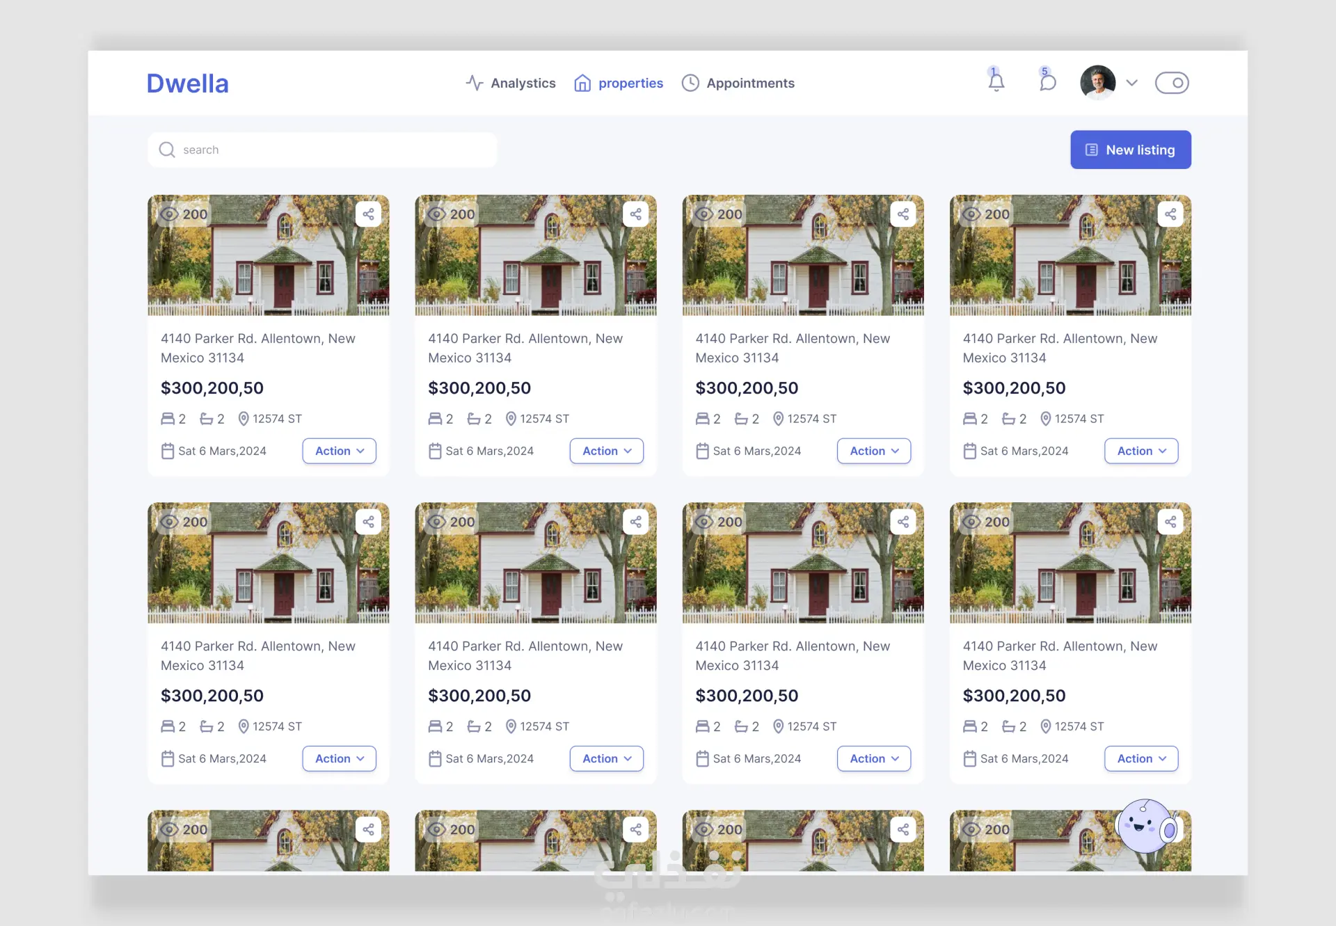The width and height of the screenshot is (1336, 926).
Task: Click the New listing button
Action: point(1131,150)
